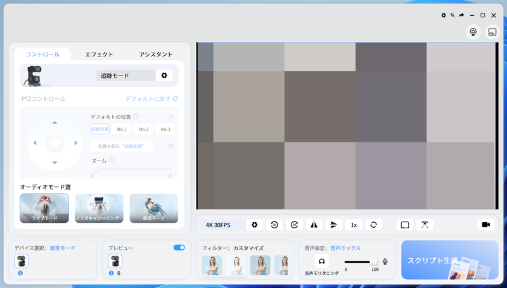
Task: Open tracking mode settings gear
Action: tap(164, 75)
